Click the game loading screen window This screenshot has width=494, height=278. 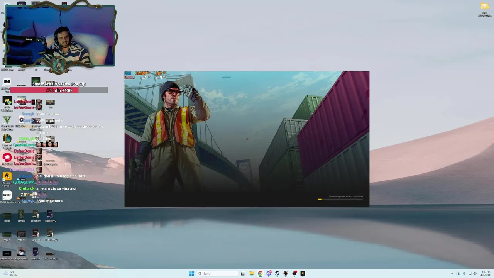point(247,139)
